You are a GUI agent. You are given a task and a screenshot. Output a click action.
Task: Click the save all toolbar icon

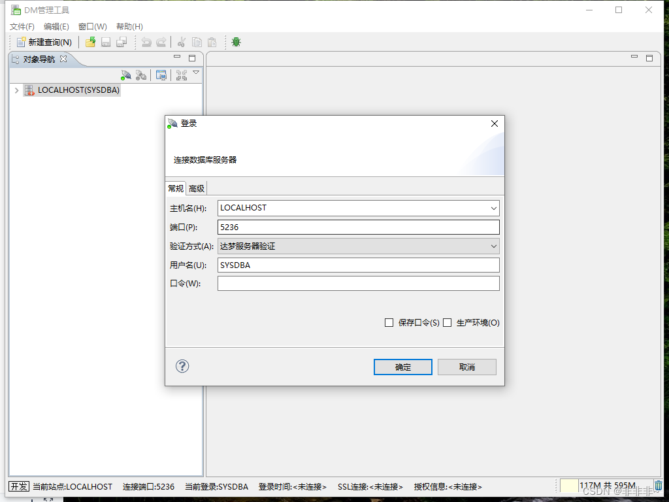click(122, 42)
